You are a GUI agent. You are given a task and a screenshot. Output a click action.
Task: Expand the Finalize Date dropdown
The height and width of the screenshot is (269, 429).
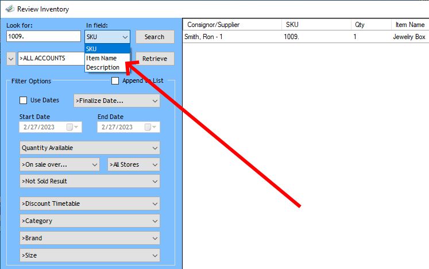[x=117, y=101]
